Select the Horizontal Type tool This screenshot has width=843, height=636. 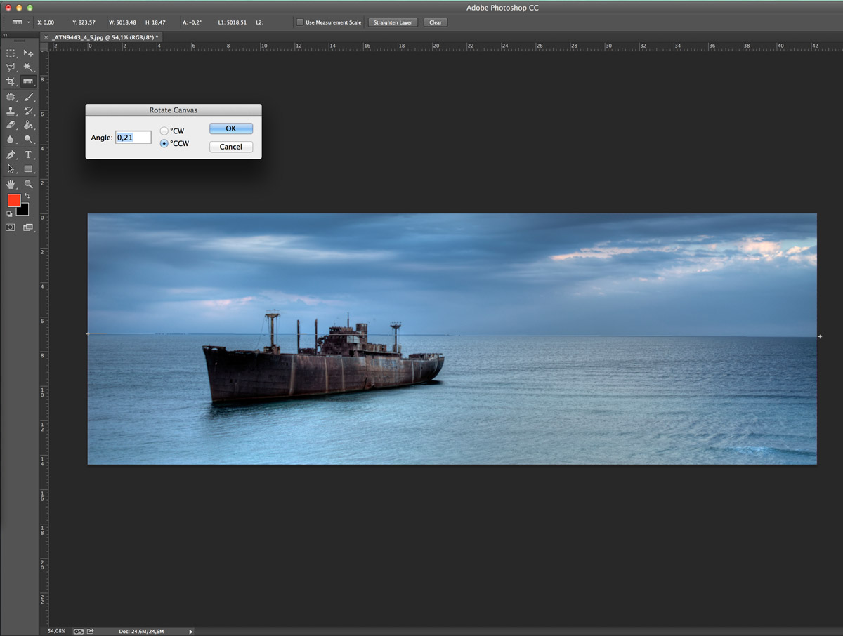pos(28,154)
